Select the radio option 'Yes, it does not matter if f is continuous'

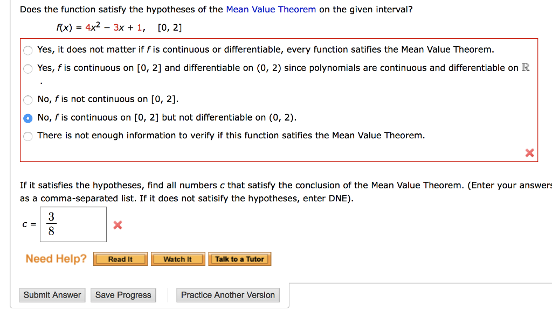coord(27,50)
